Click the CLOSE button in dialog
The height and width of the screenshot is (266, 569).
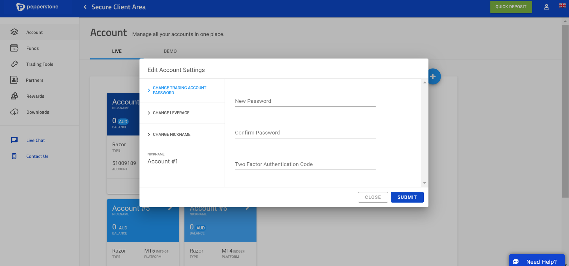(373, 197)
